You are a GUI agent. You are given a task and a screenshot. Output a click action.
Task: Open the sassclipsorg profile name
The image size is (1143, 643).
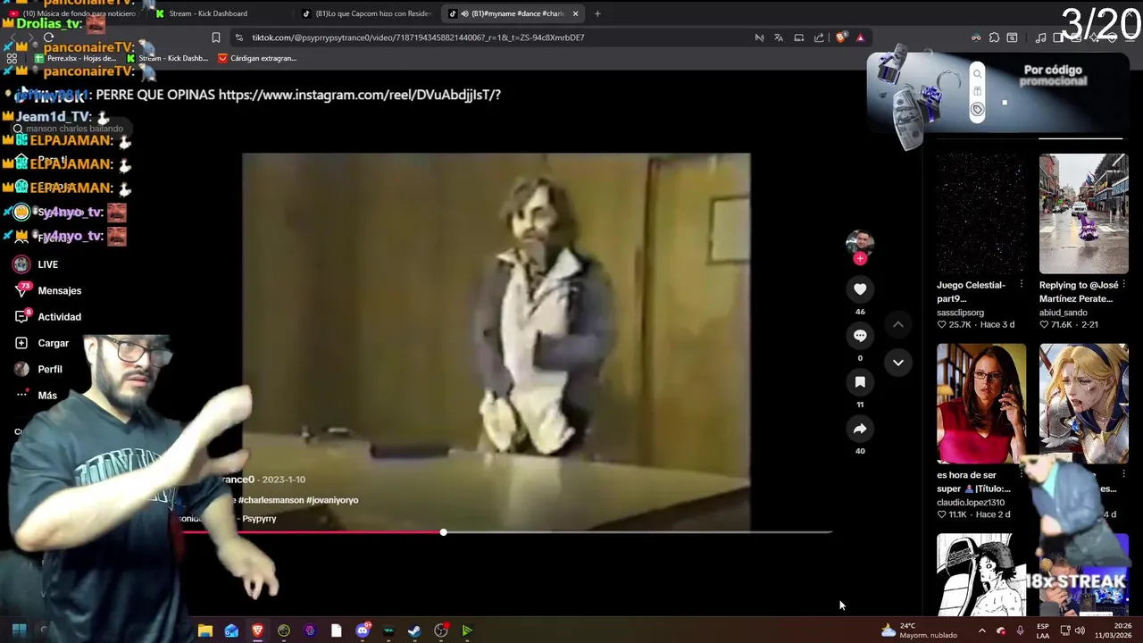tap(960, 313)
